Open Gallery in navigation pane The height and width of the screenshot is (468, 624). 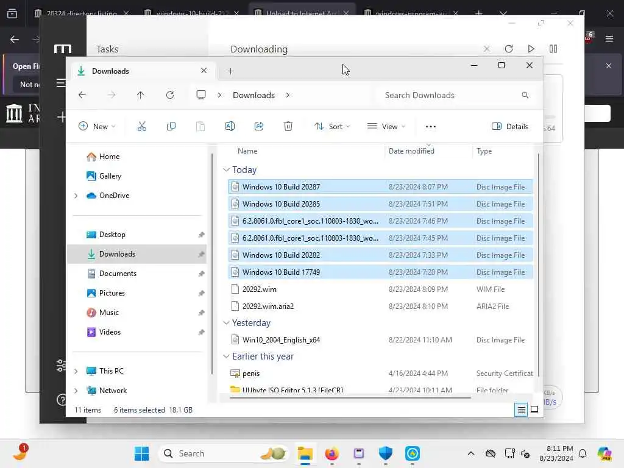point(104,176)
